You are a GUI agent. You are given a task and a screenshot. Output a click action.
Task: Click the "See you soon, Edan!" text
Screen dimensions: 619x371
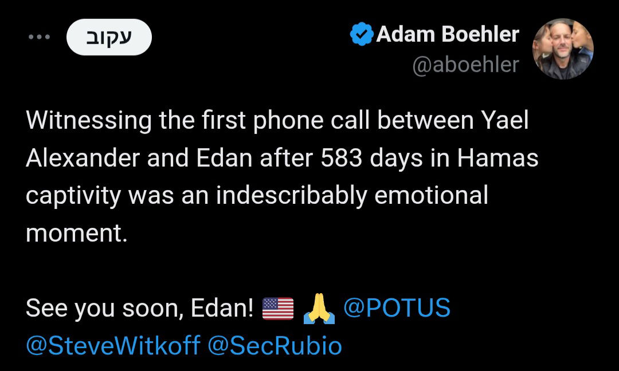coord(139,309)
